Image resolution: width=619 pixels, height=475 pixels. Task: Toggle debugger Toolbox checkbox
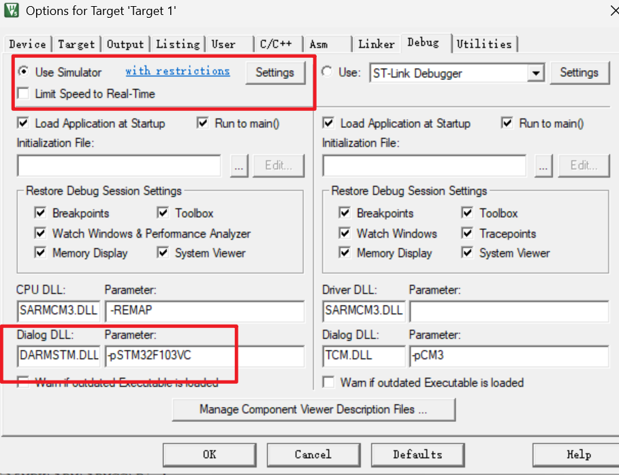point(467,213)
